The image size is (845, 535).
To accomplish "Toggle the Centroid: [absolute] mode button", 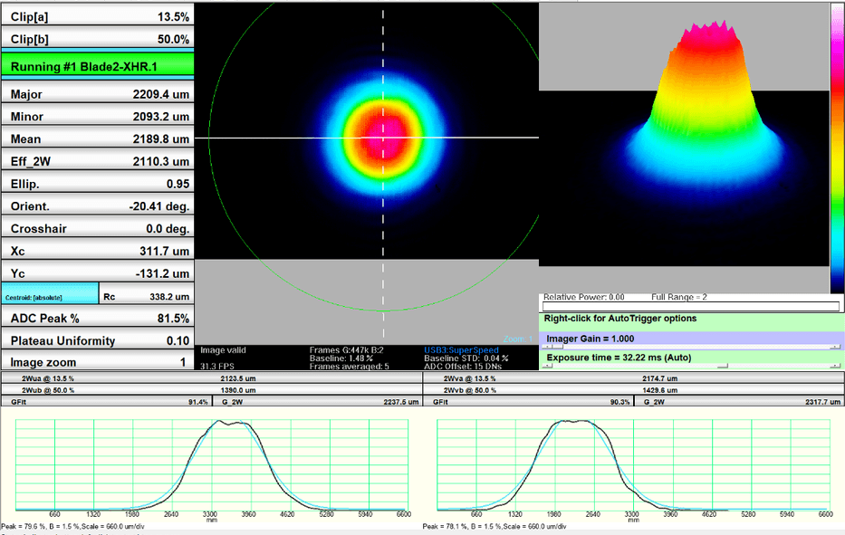I will [50, 294].
